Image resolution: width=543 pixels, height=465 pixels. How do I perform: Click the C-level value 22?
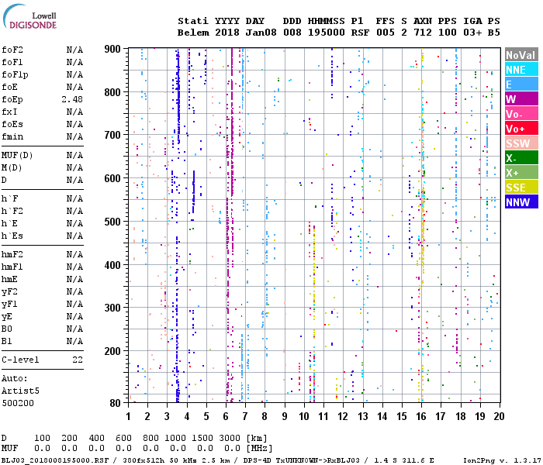[78, 360]
